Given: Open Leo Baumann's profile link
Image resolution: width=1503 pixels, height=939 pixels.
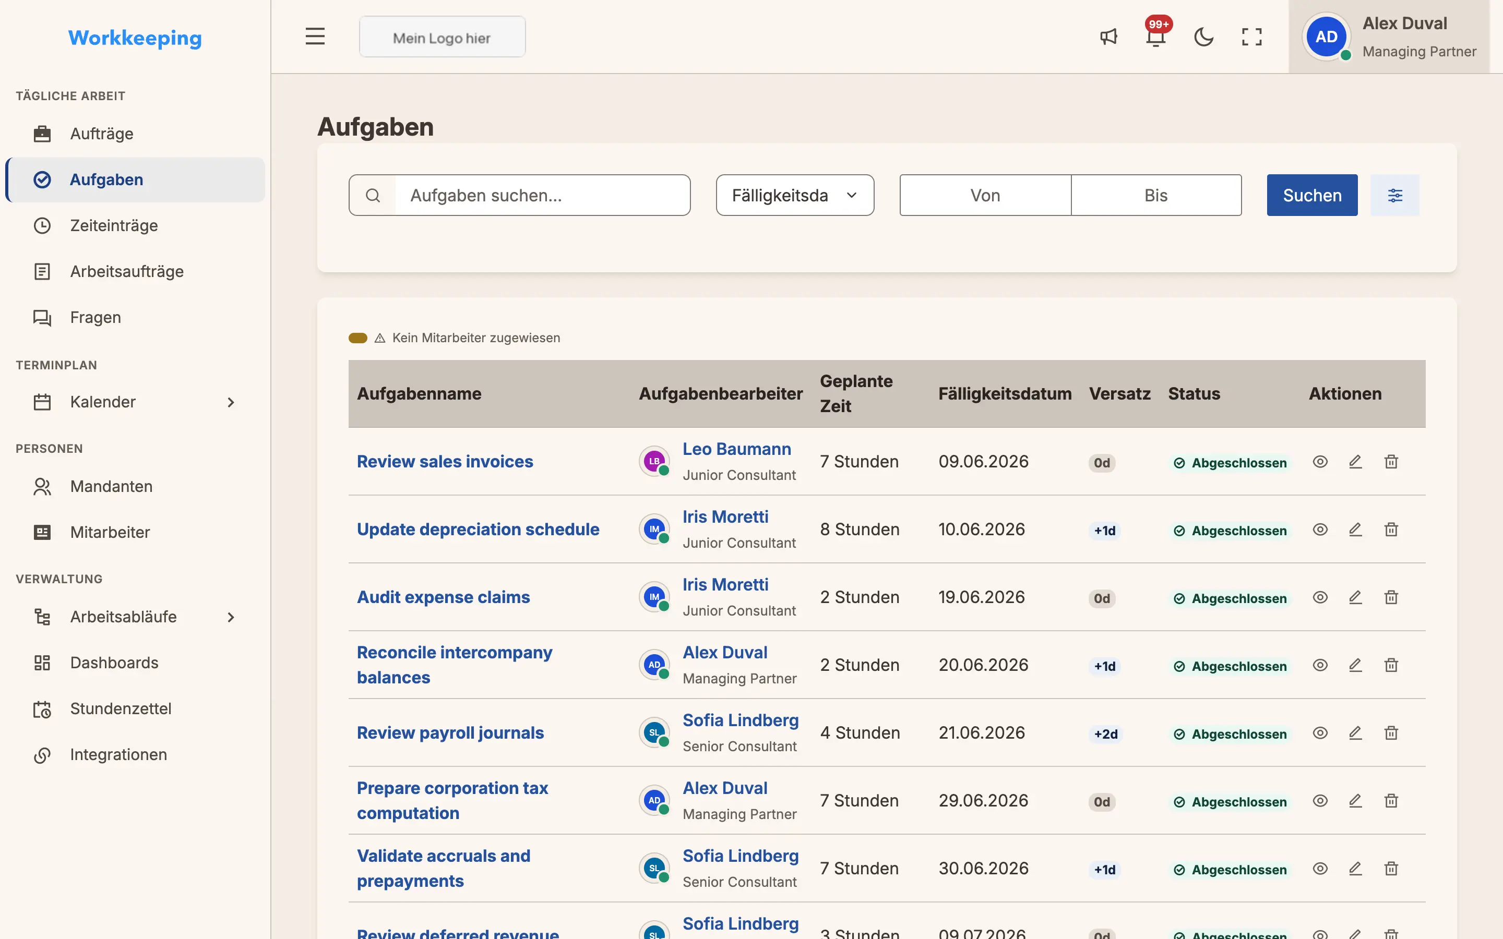Looking at the screenshot, I should pyautogui.click(x=736, y=449).
